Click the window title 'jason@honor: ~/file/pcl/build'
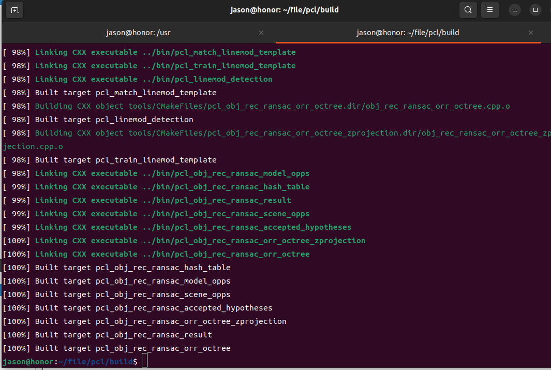The image size is (551, 370). (285, 9)
